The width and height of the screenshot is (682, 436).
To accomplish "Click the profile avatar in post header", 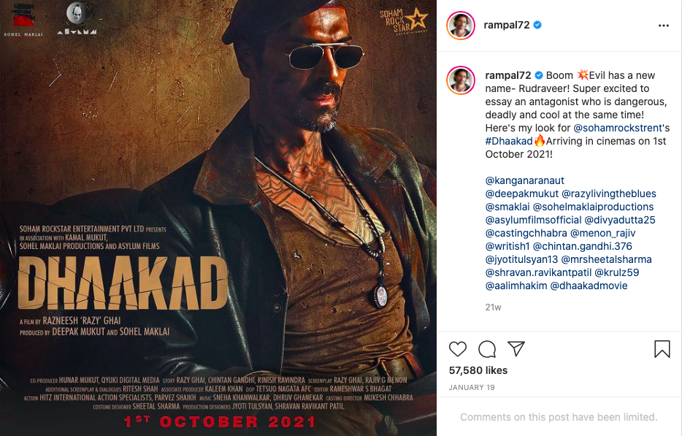I will (461, 26).
